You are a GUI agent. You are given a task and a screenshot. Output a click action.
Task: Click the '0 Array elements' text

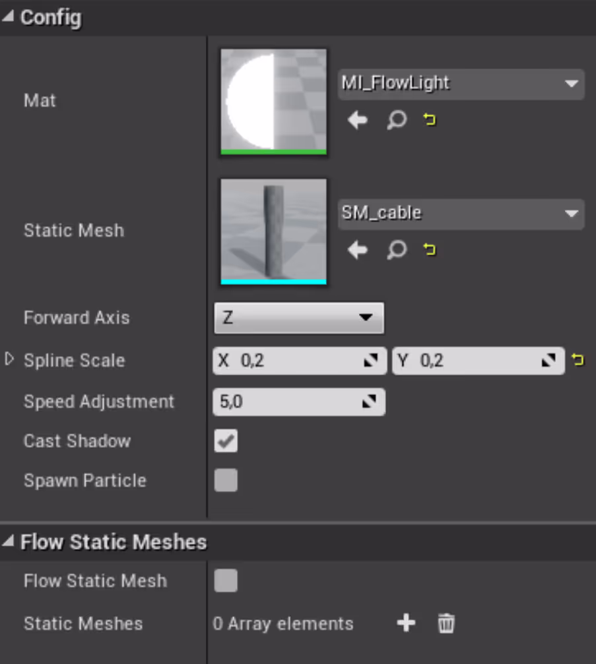pyautogui.click(x=283, y=624)
